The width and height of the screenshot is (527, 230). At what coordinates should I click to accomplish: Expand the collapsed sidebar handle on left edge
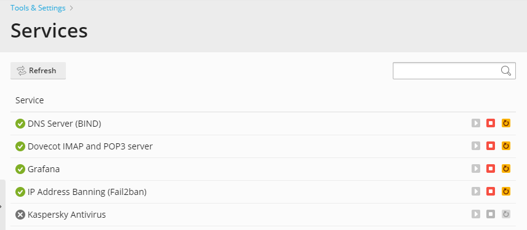tap(2, 205)
